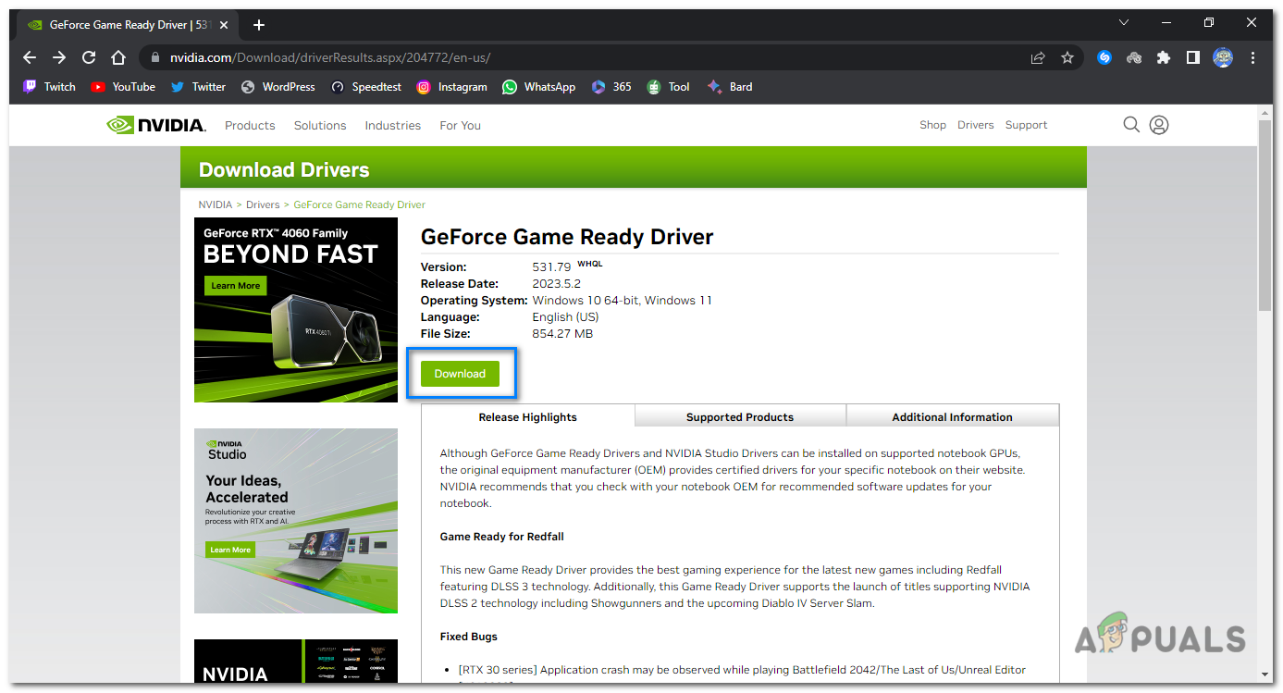Click the green Download button
This screenshot has height=693, width=1283.
click(460, 373)
